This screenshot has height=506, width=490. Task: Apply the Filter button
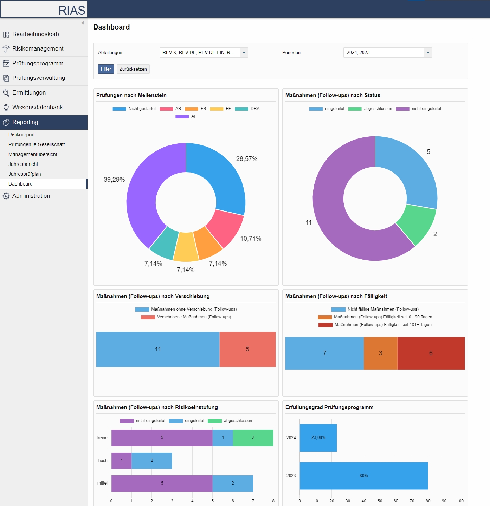tap(106, 69)
